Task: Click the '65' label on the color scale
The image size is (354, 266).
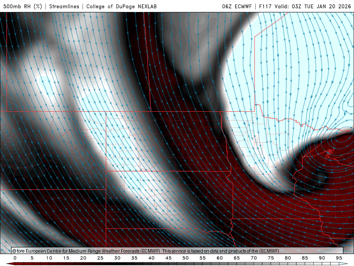Action: pyautogui.click(x=237, y=258)
